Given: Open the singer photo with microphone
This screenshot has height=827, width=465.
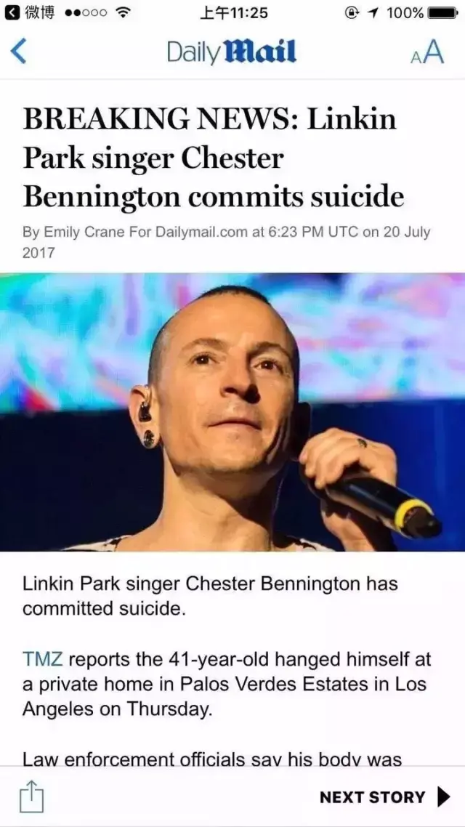Looking at the screenshot, I should pyautogui.click(x=232, y=412).
